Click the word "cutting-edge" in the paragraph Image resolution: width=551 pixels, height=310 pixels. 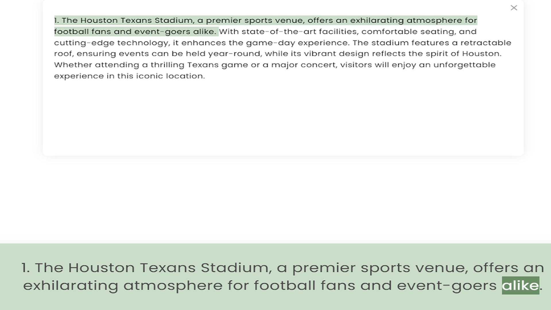[x=84, y=43]
